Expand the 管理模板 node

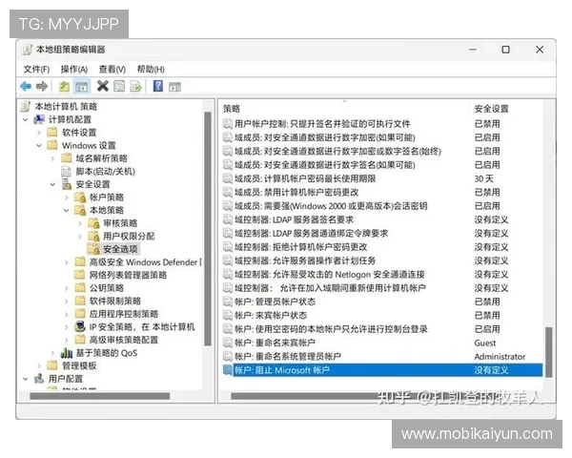click(x=39, y=366)
